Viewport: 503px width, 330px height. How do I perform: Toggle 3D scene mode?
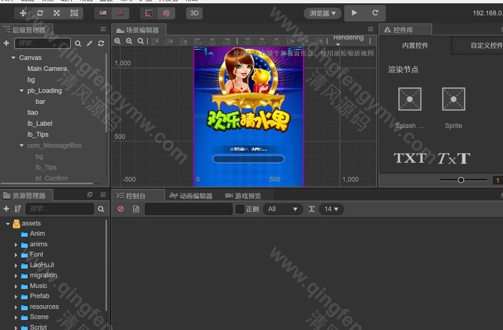click(194, 13)
